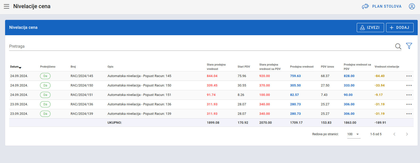Sort by the Broj column header
The height and width of the screenshot is (163, 420).
click(x=73, y=67)
